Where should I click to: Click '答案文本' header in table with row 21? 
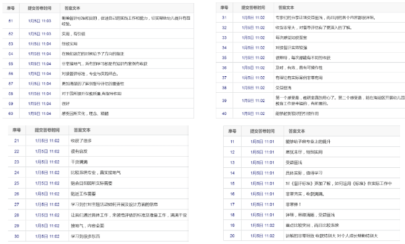coord(82,130)
